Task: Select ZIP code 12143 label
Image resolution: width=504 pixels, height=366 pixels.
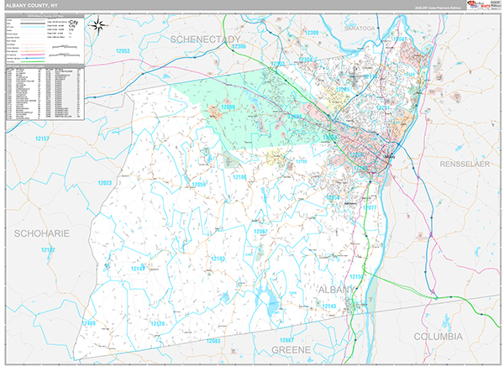Action: [x=328, y=306]
